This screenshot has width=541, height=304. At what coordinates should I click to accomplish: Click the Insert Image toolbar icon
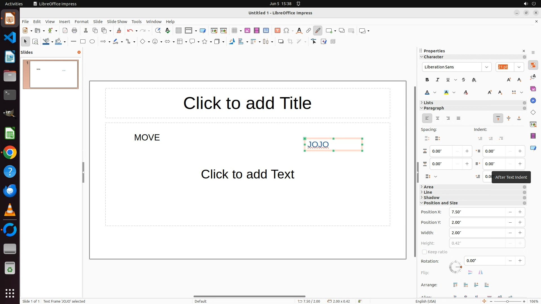(x=247, y=31)
